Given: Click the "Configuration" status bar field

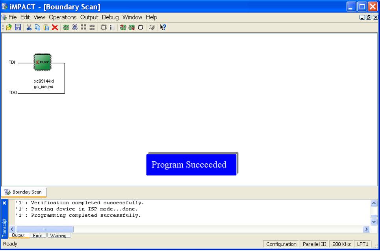Looking at the screenshot, I should tap(282, 244).
